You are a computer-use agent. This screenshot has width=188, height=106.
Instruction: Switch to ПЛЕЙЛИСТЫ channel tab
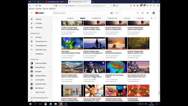96,18
